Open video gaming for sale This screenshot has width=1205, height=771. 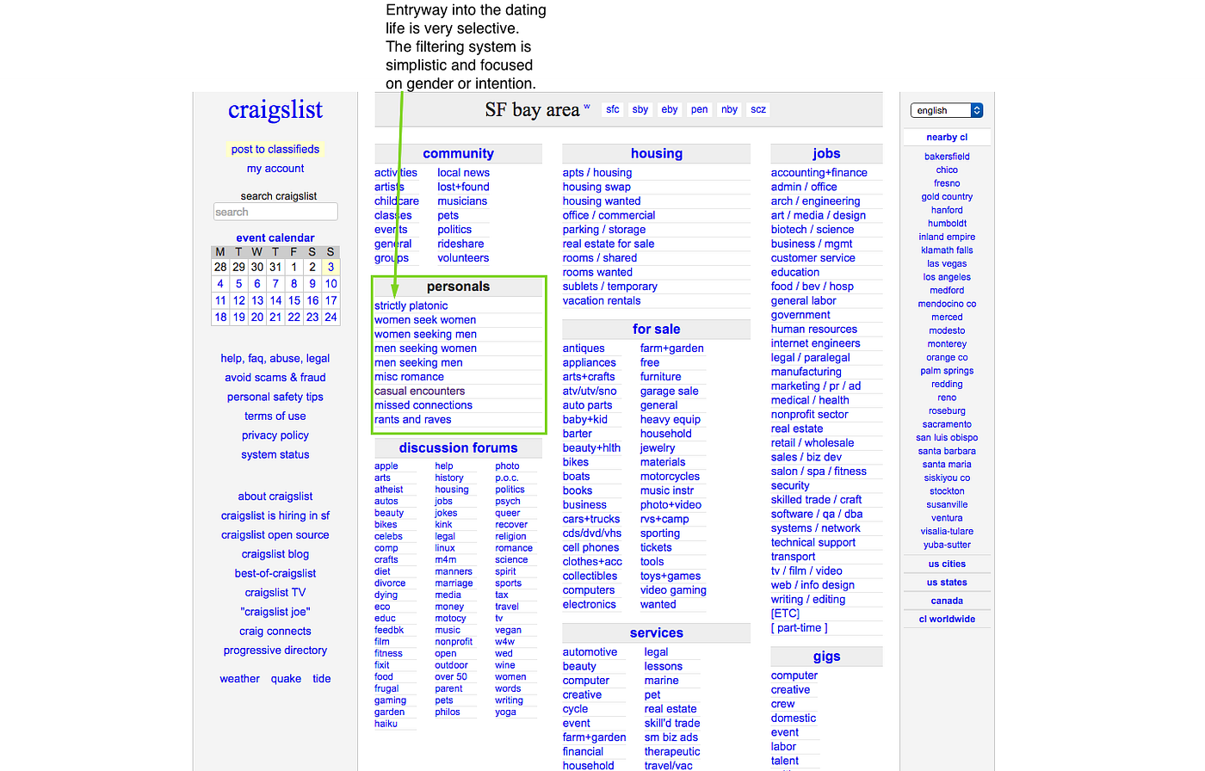tap(673, 590)
